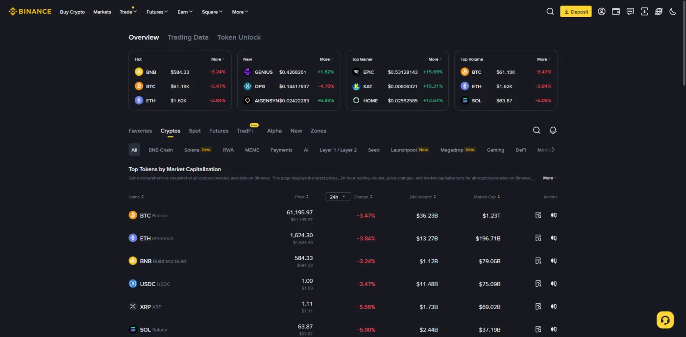Click the download app icon
The width and height of the screenshot is (686, 337).
644,12
